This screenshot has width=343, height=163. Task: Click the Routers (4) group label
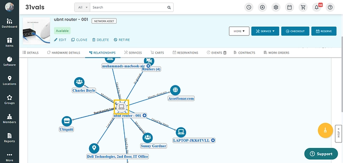(151, 69)
